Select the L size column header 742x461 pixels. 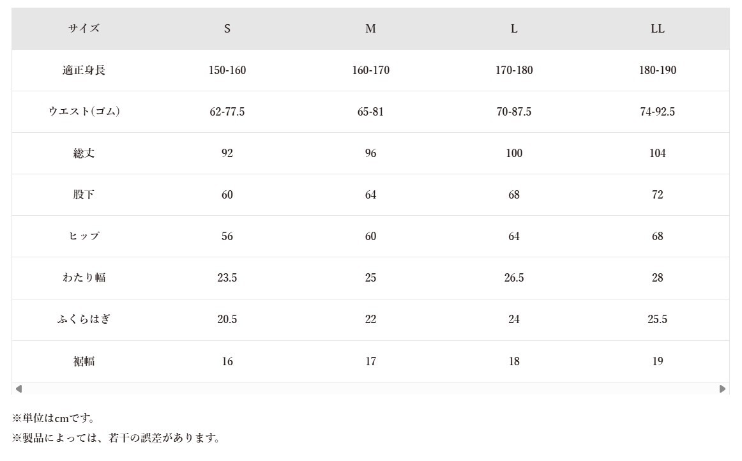pyautogui.click(x=514, y=29)
